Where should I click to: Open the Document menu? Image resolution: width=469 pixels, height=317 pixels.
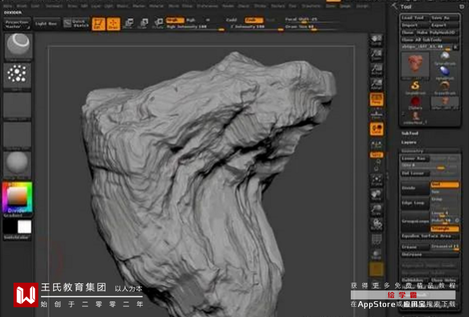[54, 6]
